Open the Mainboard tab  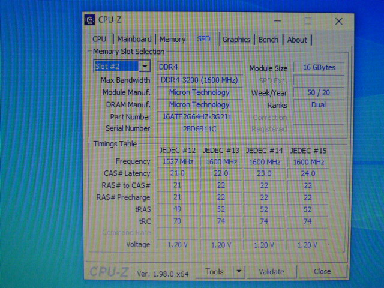click(x=134, y=39)
